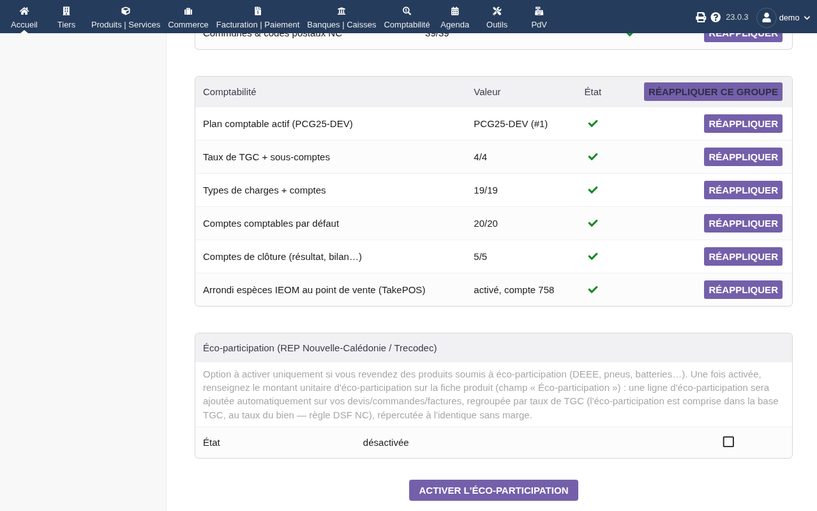The height and width of the screenshot is (511, 817).
Task: Reapply Arrondi espèces IEOM TakePOS
Action: click(743, 289)
